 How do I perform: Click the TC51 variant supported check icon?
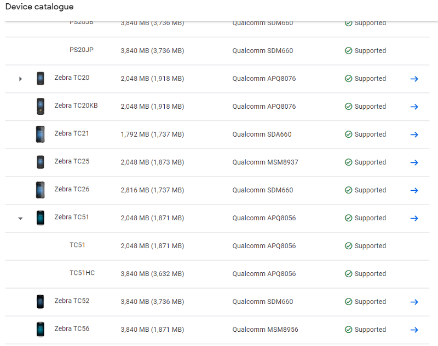[348, 246]
